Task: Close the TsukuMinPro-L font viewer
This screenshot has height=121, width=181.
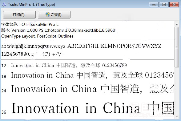Action: 174,5
